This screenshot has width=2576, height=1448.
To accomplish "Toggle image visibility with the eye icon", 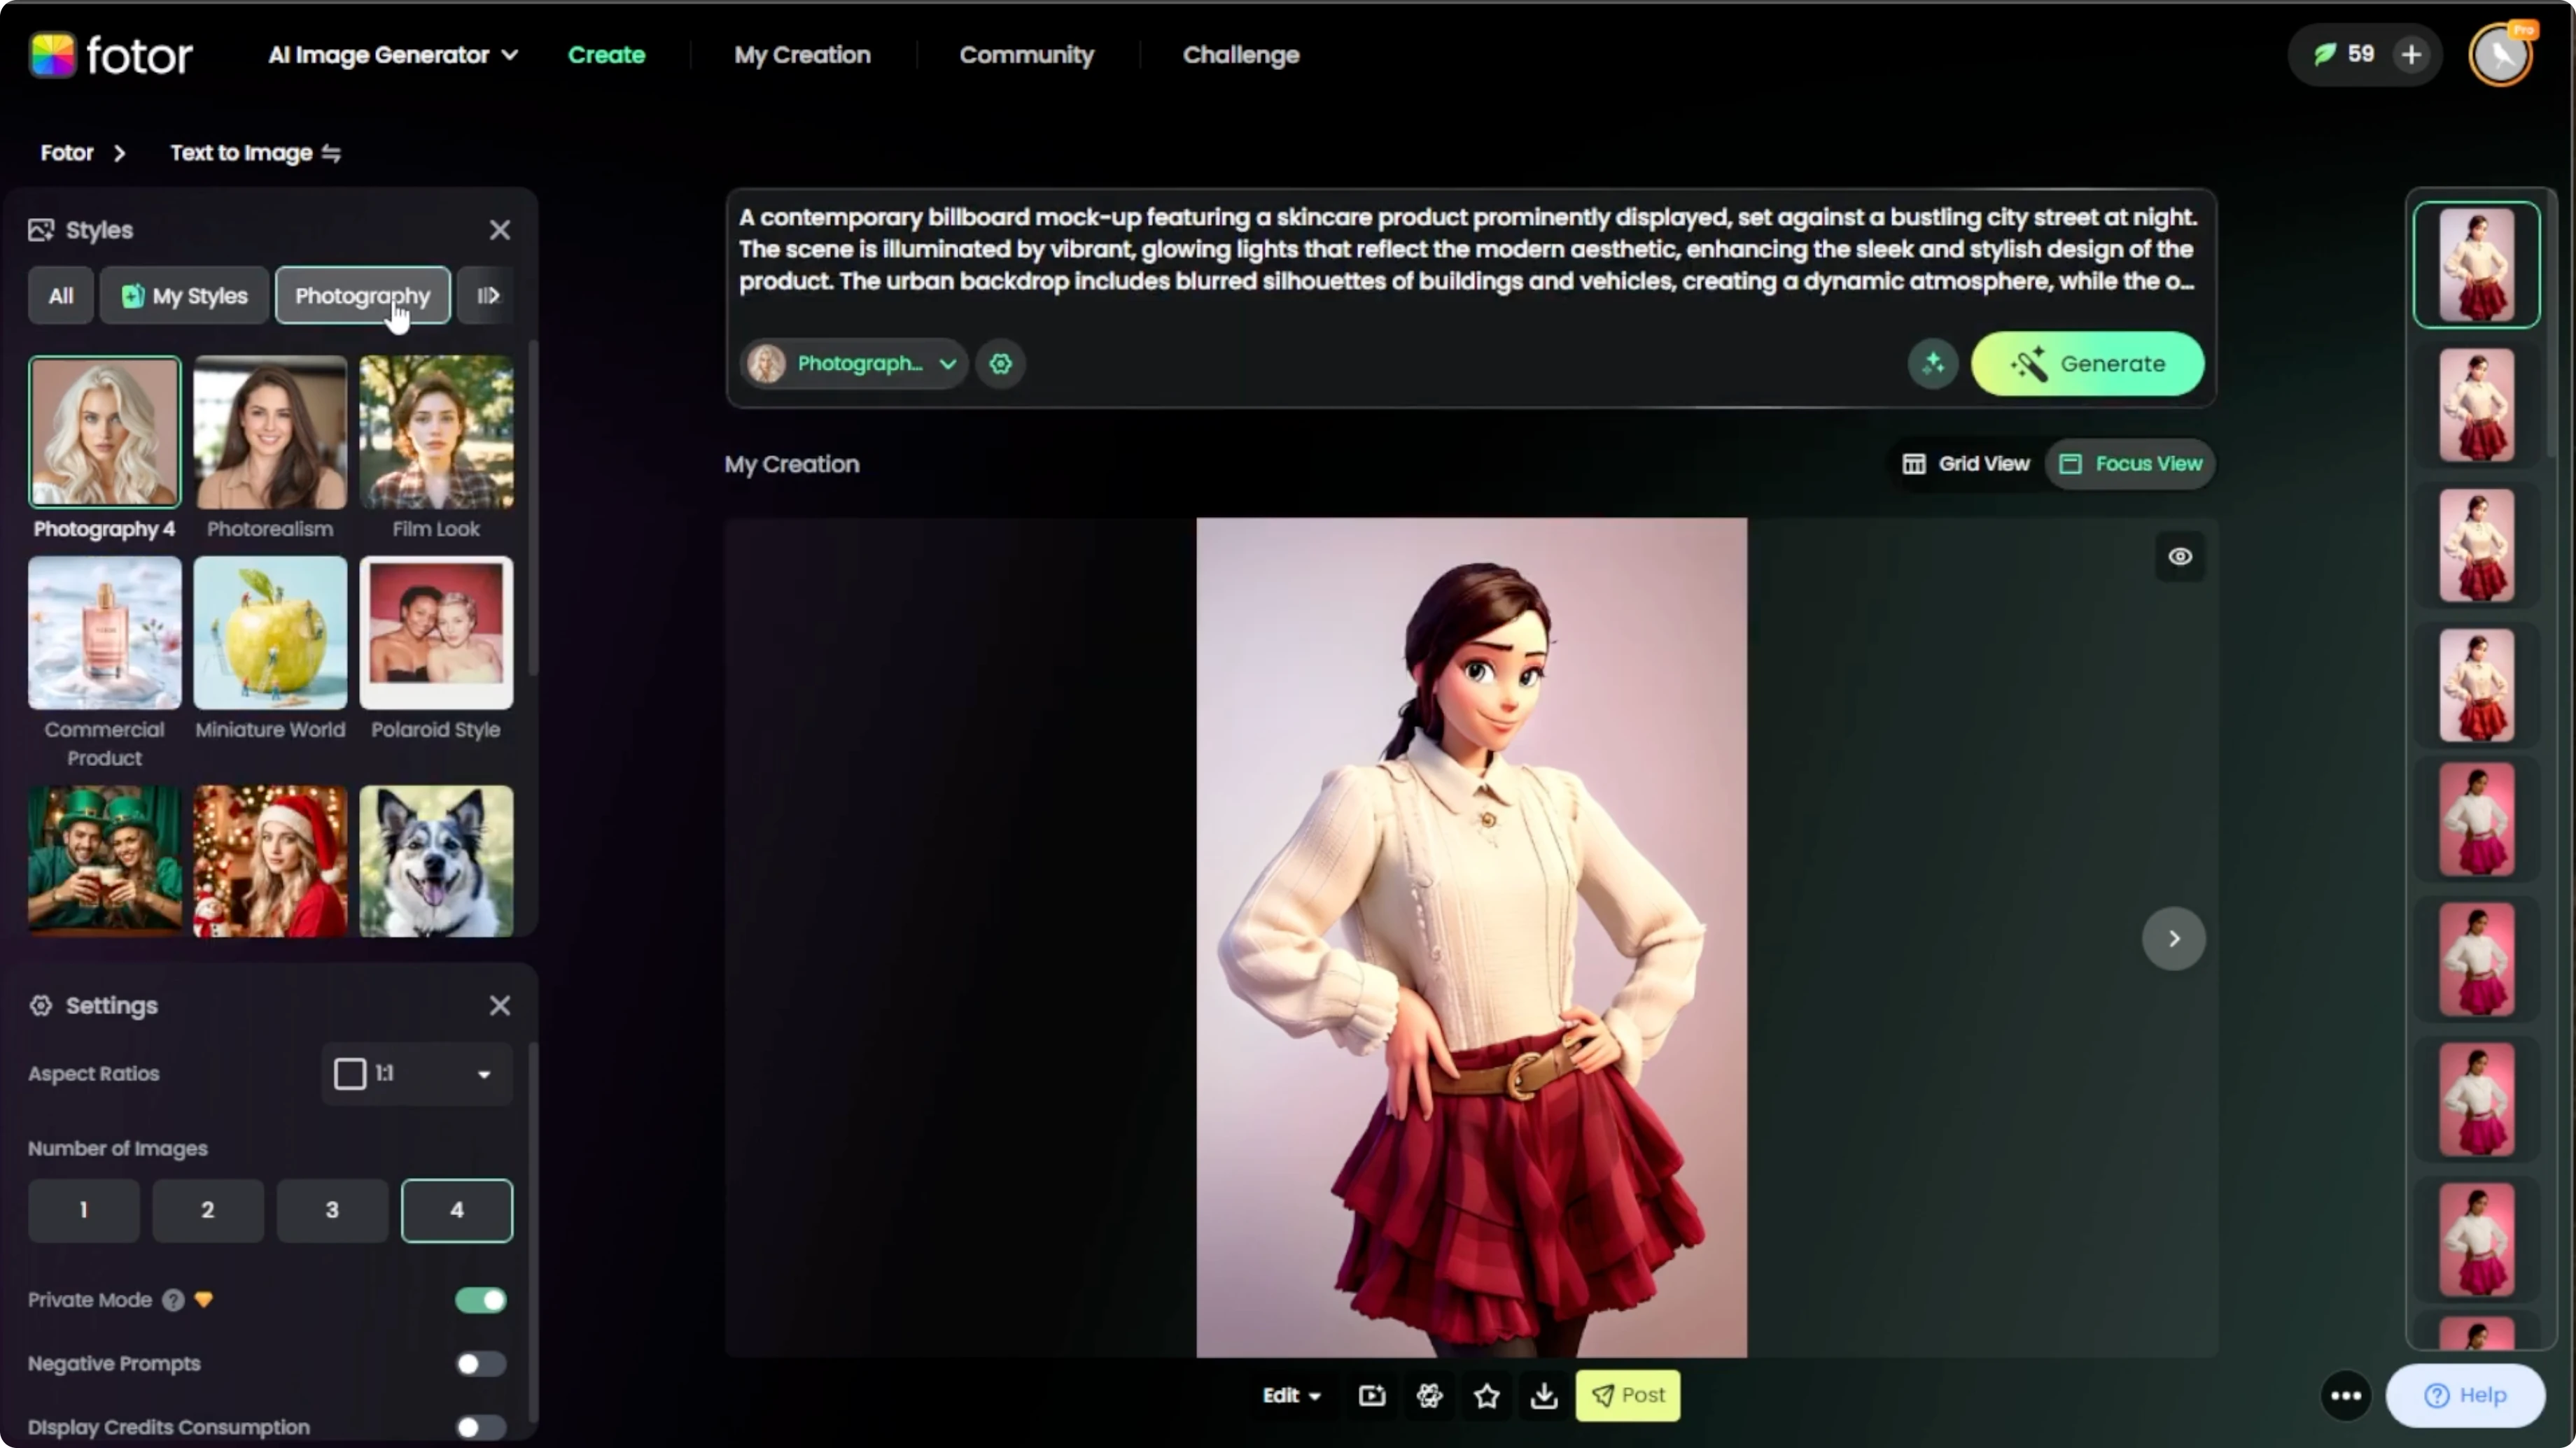I will (2179, 557).
